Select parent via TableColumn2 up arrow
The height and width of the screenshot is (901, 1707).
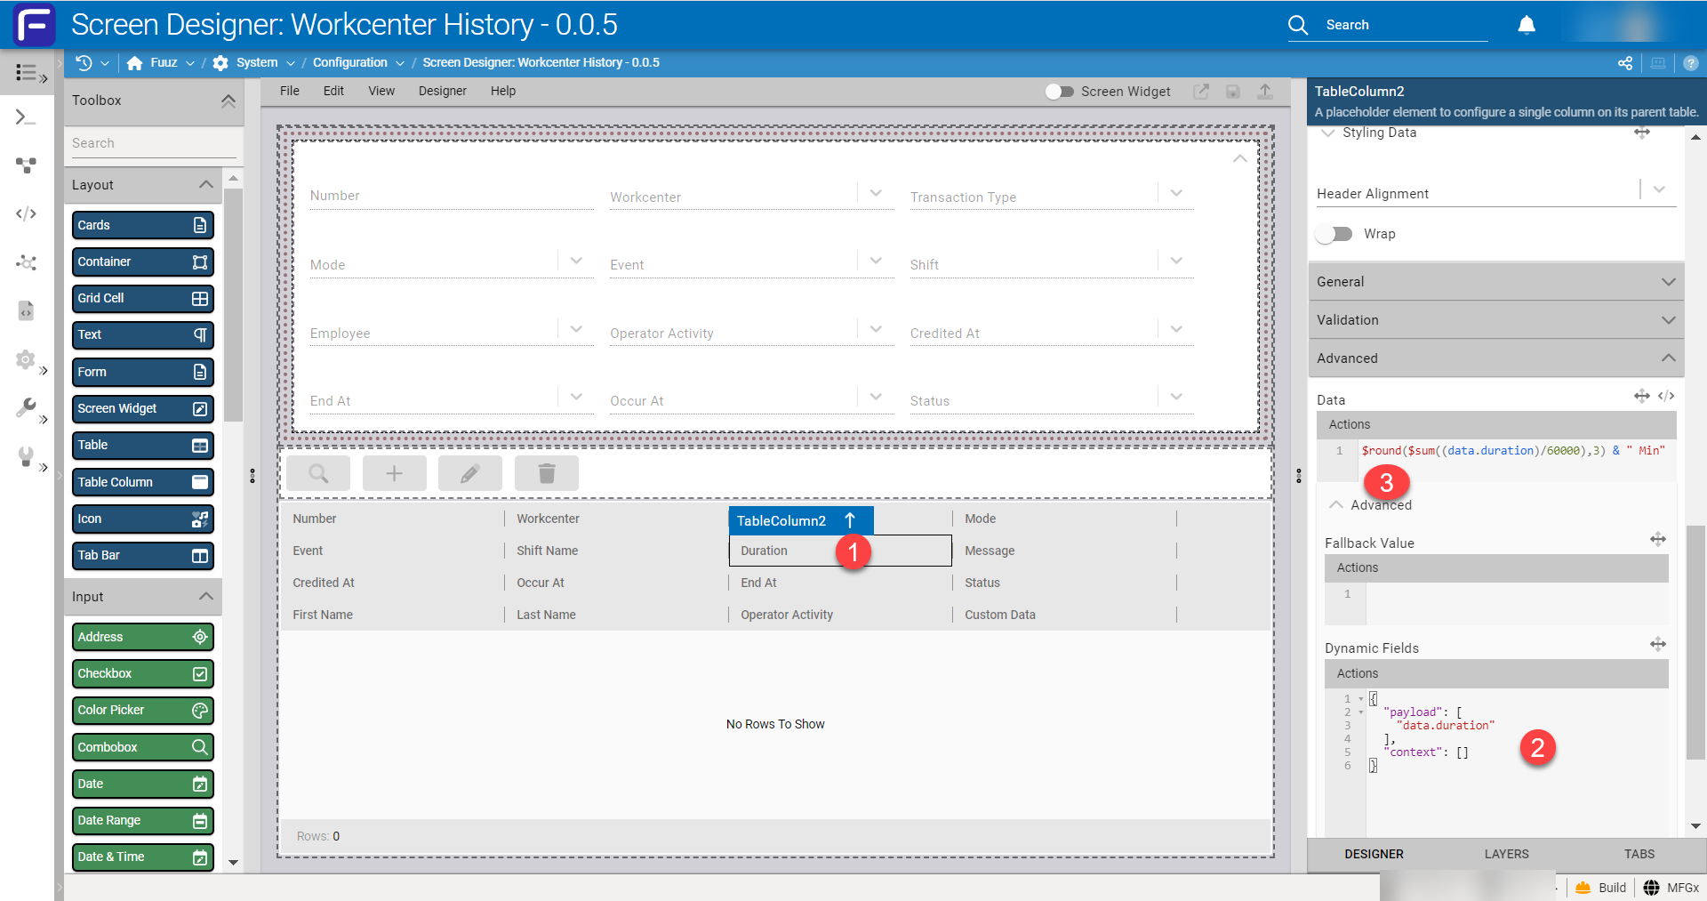[850, 520]
